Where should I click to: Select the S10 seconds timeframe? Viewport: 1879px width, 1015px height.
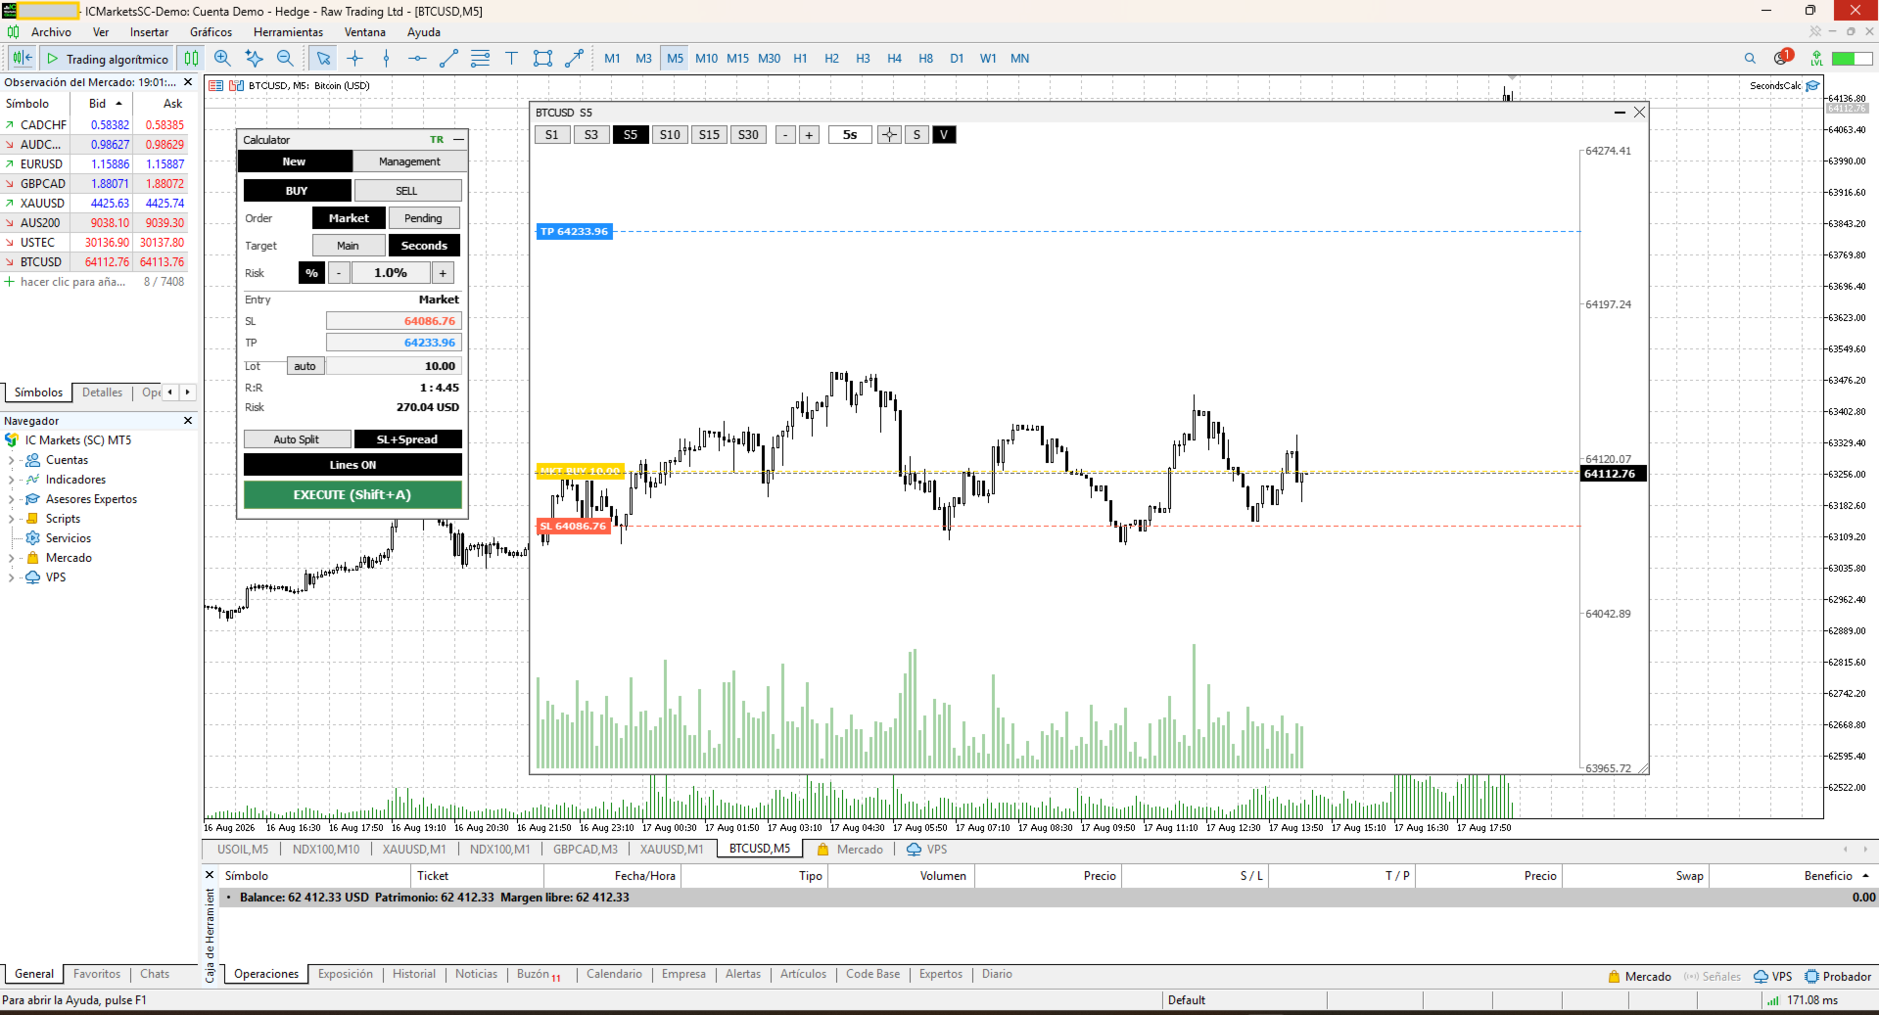[x=670, y=135]
